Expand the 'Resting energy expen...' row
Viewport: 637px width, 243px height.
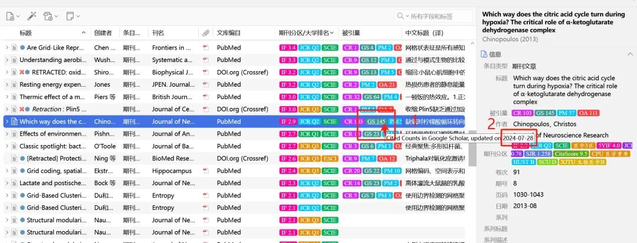(7, 84)
